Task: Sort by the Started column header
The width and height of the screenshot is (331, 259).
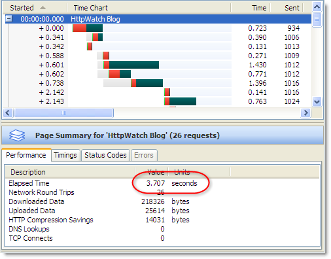Action: pyautogui.click(x=35, y=8)
